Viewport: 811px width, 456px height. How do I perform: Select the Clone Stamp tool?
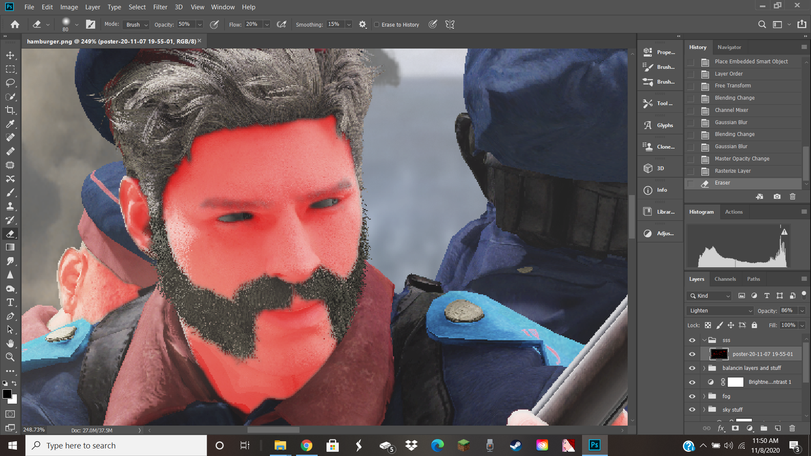coord(10,206)
